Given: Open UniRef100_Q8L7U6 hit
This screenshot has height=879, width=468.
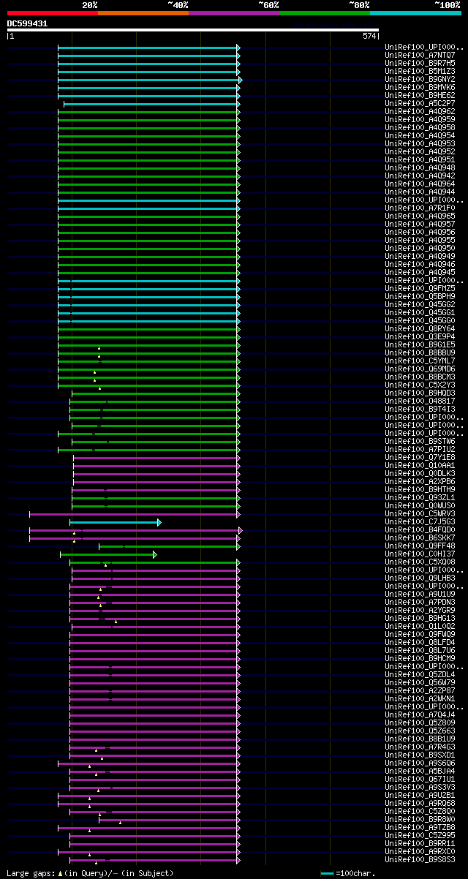Looking at the screenshot, I should pos(420,650).
